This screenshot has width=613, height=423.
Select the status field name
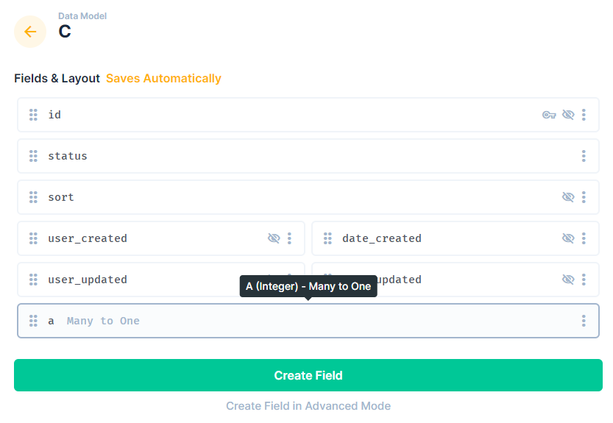68,156
